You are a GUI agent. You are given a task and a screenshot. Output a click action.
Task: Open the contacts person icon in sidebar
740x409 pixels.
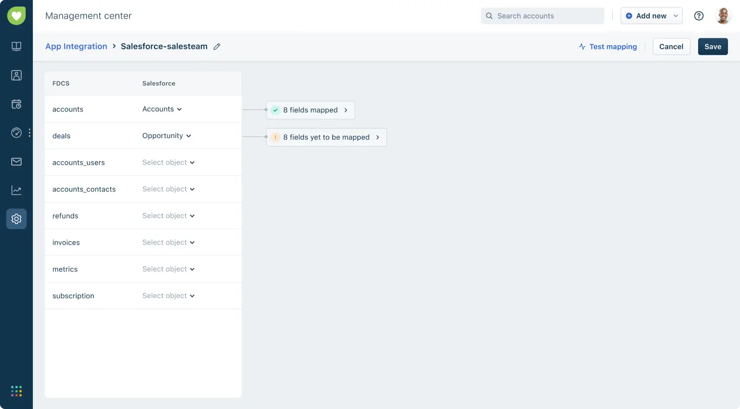[16, 76]
